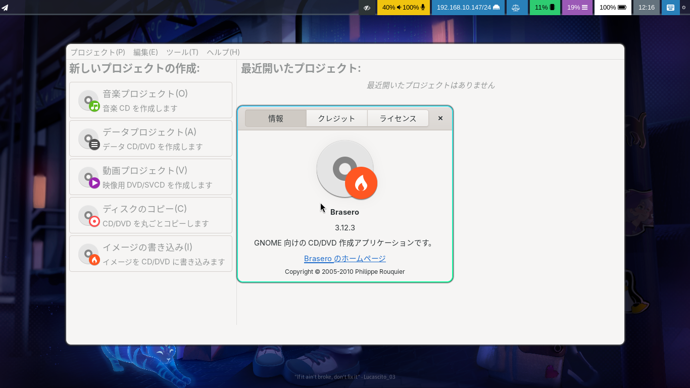
Task: Click the version text 3.12.3
Action: (345, 227)
